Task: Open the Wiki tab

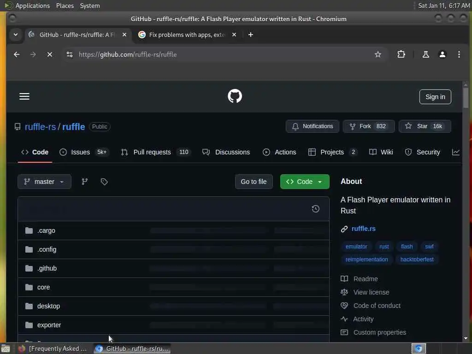Action: [381, 152]
